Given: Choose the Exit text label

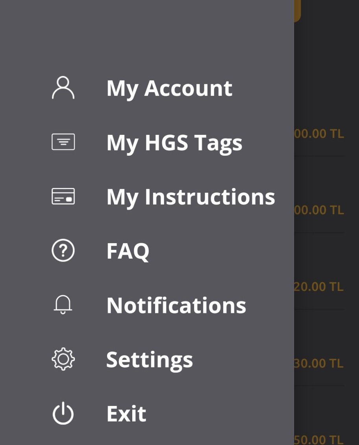Looking at the screenshot, I should click(126, 414).
